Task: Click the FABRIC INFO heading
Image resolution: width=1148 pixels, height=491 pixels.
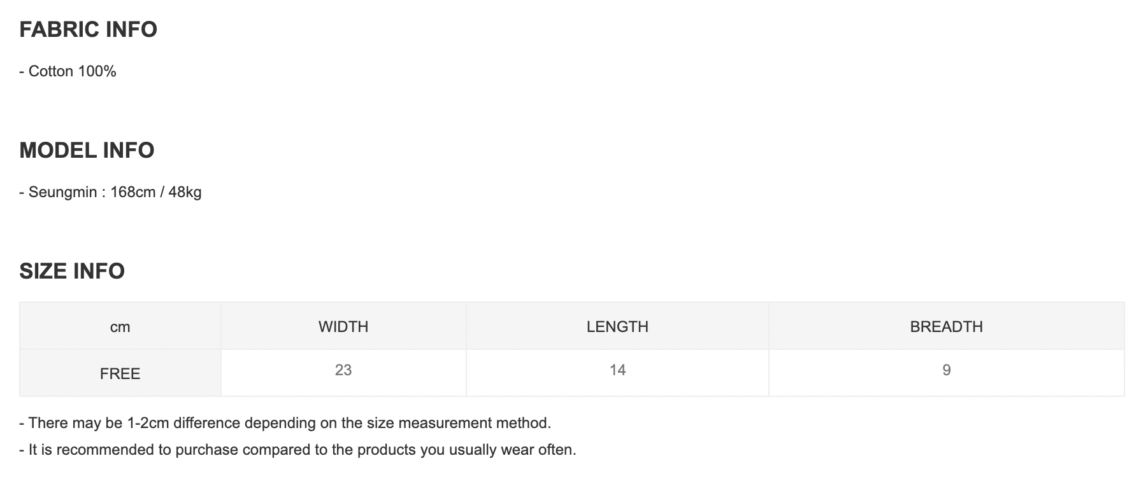Action: (88, 30)
